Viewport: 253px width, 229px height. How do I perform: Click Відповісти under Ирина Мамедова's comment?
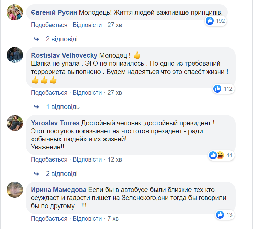tap(87, 219)
